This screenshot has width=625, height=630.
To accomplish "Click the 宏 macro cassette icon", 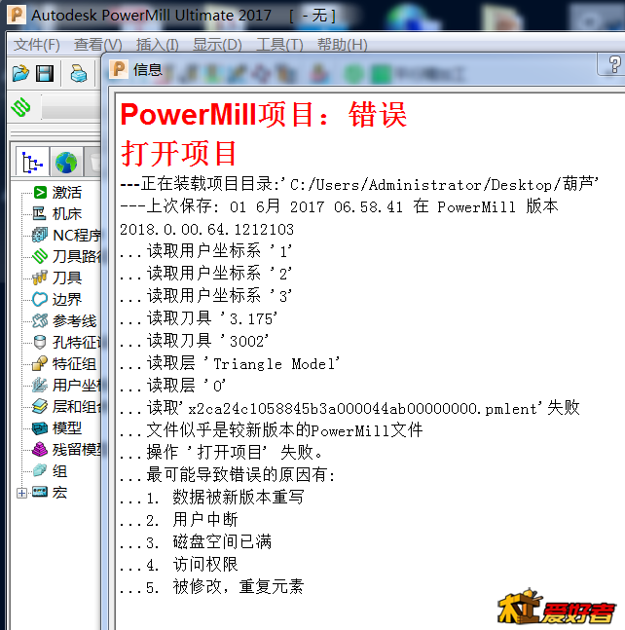I will [39, 492].
